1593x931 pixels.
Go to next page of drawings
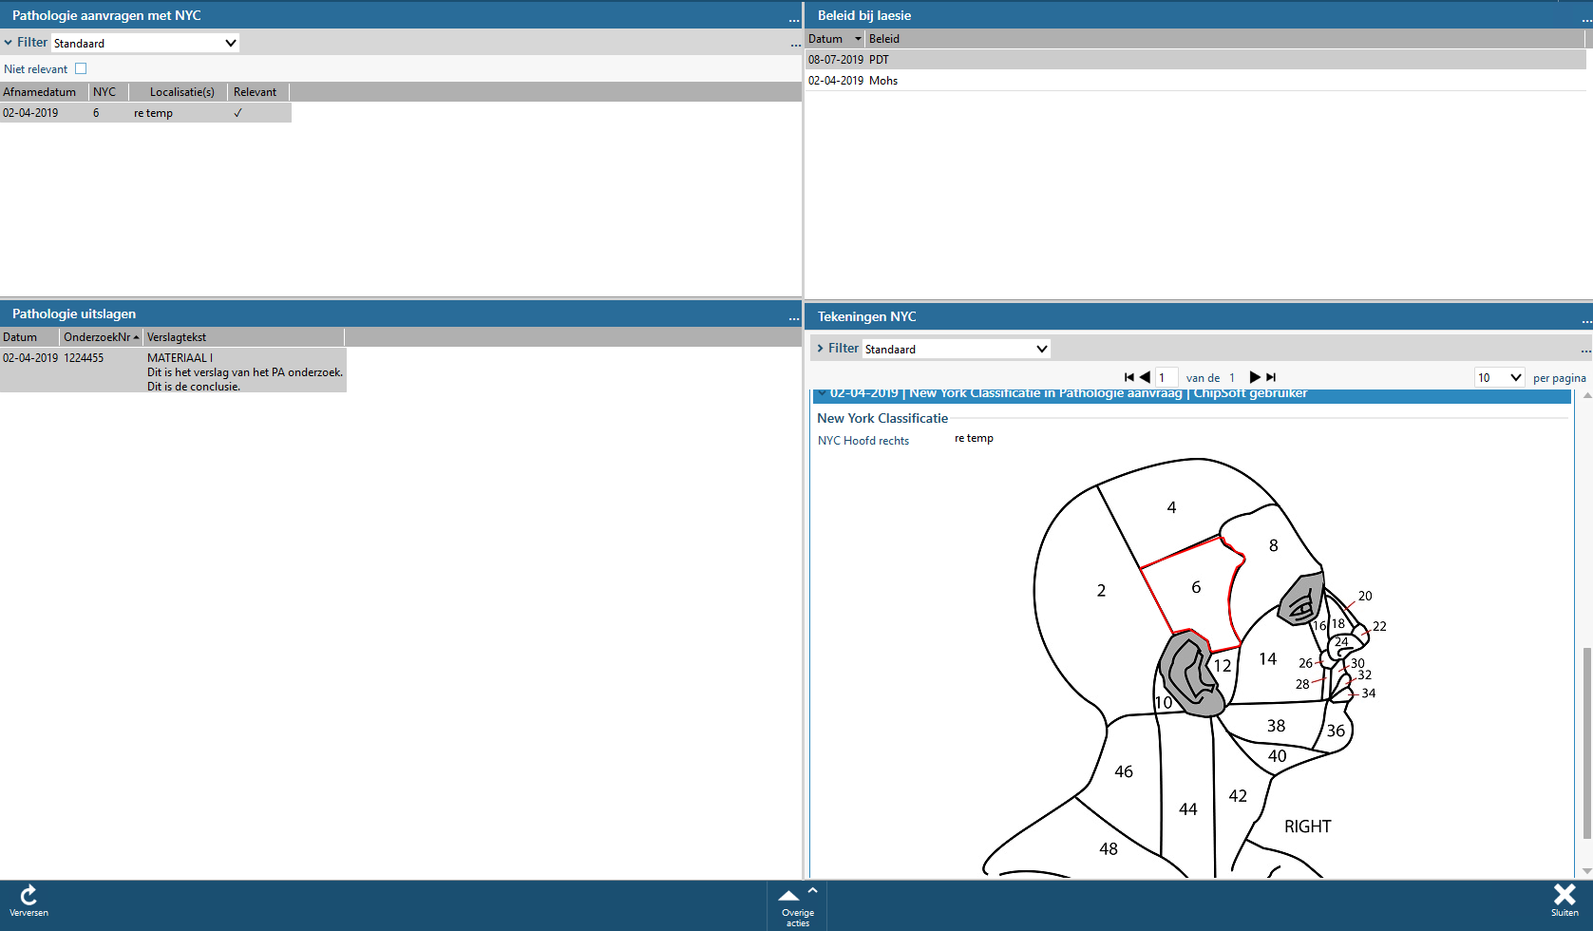pos(1254,377)
